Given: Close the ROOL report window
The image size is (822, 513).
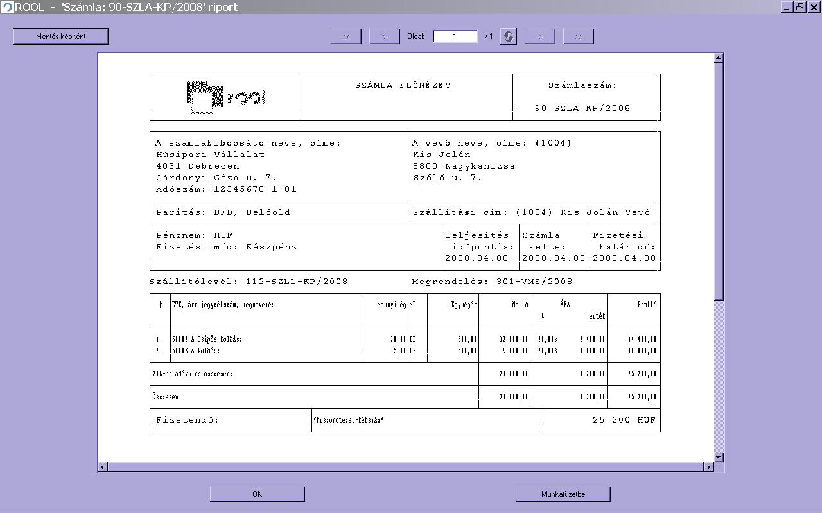Looking at the screenshot, I should click(x=814, y=7).
